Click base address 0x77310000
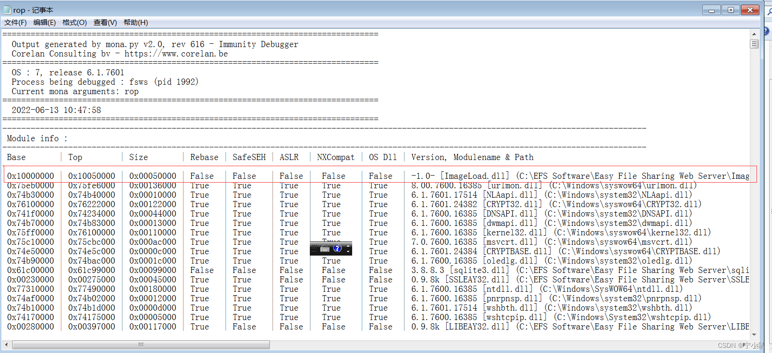The height and width of the screenshot is (353, 772). pyautogui.click(x=31, y=289)
